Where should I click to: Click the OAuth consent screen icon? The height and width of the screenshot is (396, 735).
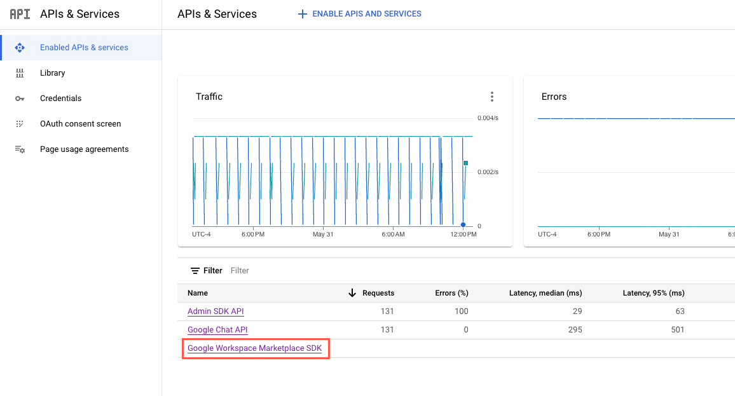tap(20, 124)
